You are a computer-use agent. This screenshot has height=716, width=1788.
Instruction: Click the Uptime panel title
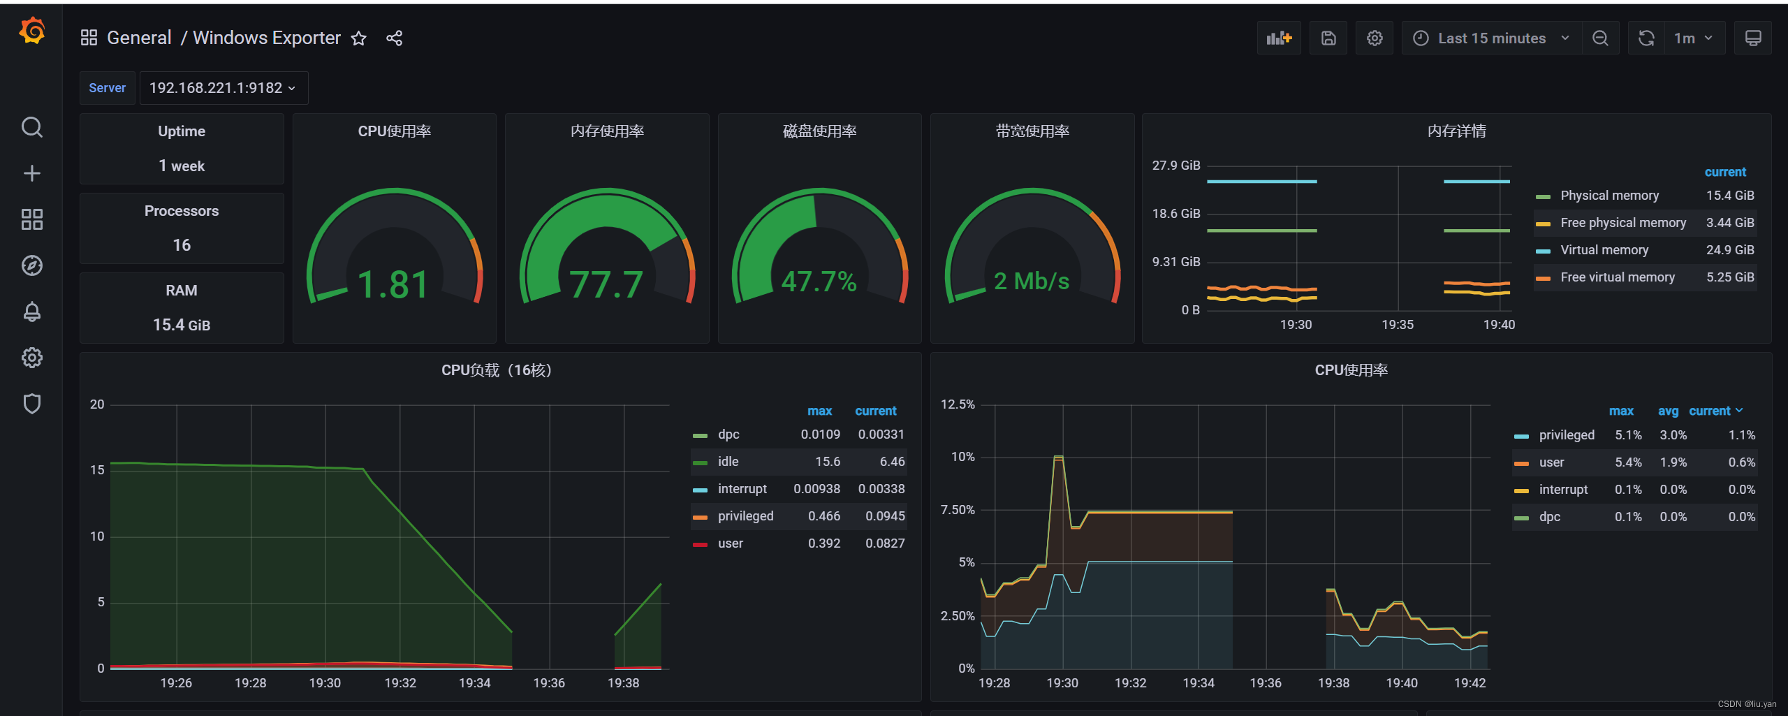(x=182, y=131)
